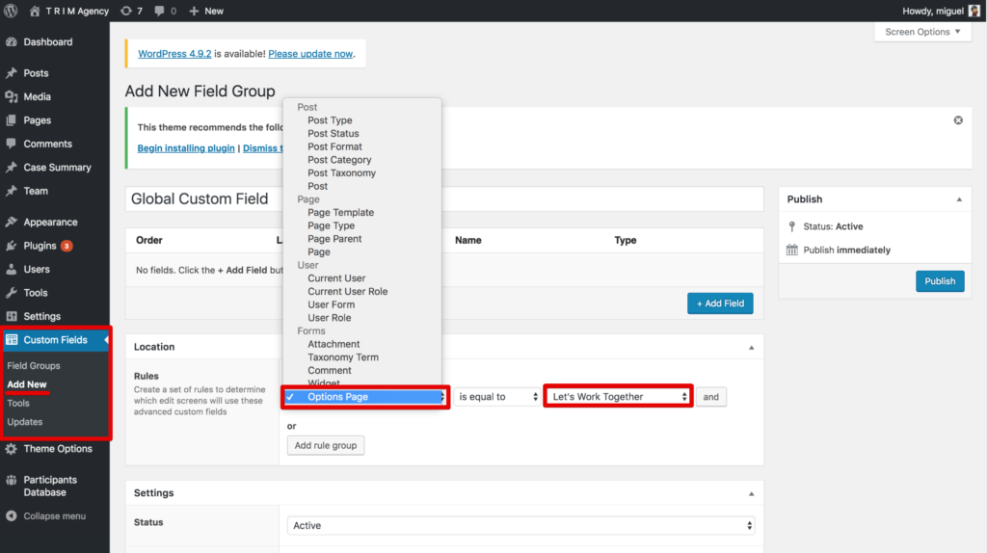Open Updates submenu under Custom Fields

click(x=24, y=422)
